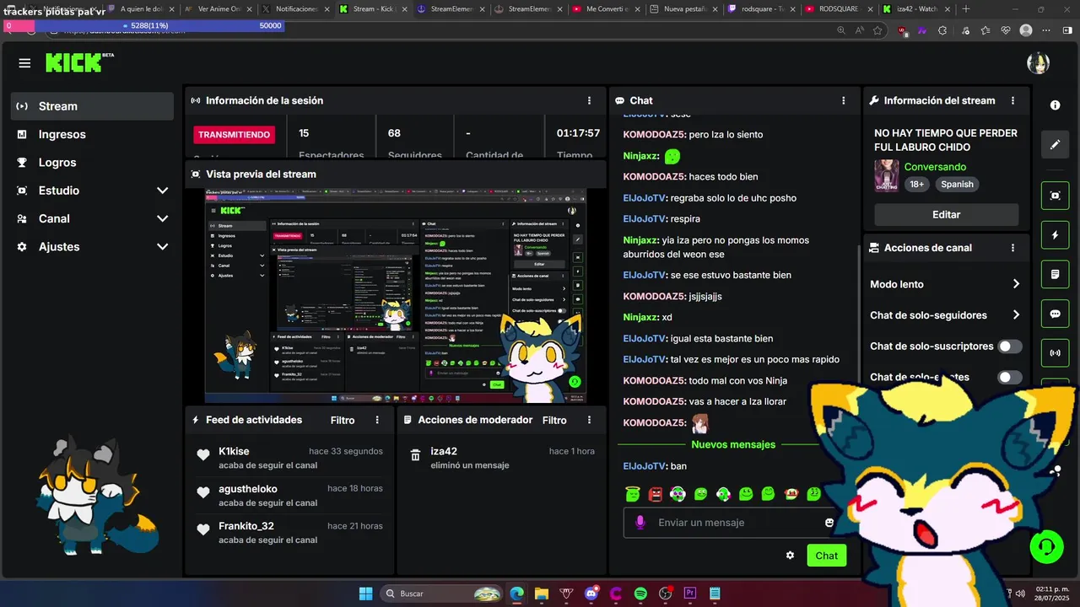1080x607 pixels.
Task: Select Stream in the sidebar
Action: [92, 106]
